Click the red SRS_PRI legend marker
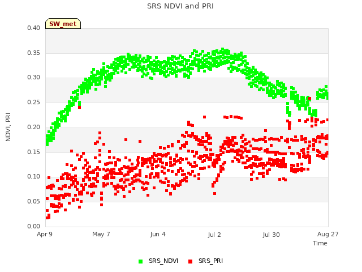Screen dimensions: 362x272 [190, 261]
